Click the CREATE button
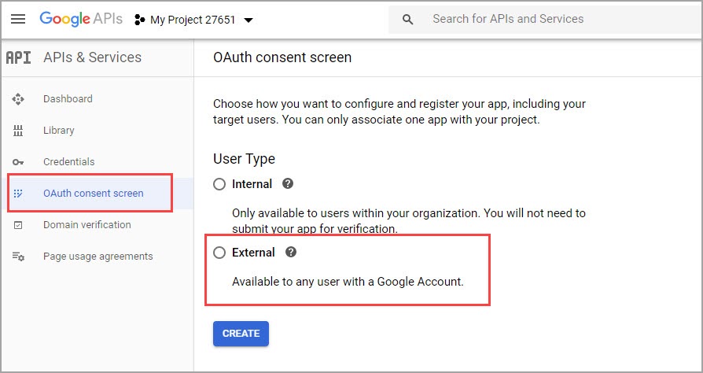The width and height of the screenshot is (703, 373). click(x=241, y=334)
